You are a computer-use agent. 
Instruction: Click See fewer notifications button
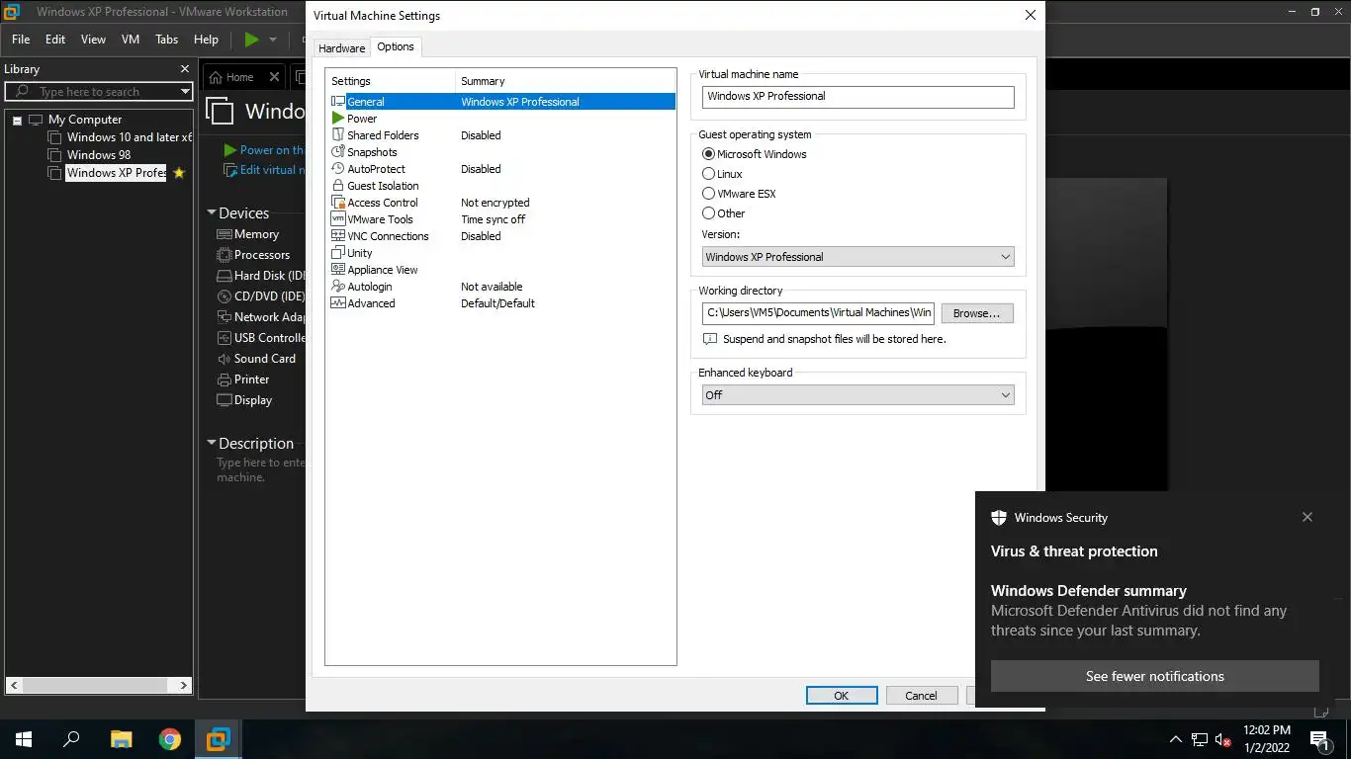[x=1155, y=676]
